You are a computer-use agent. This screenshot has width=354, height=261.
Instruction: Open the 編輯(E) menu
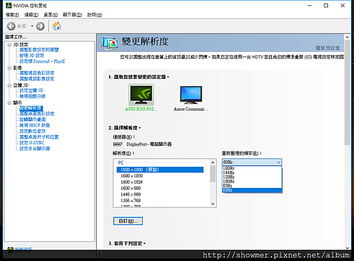coord(31,15)
